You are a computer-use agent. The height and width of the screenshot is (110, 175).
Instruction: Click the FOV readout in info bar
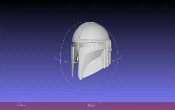click(18, 103)
